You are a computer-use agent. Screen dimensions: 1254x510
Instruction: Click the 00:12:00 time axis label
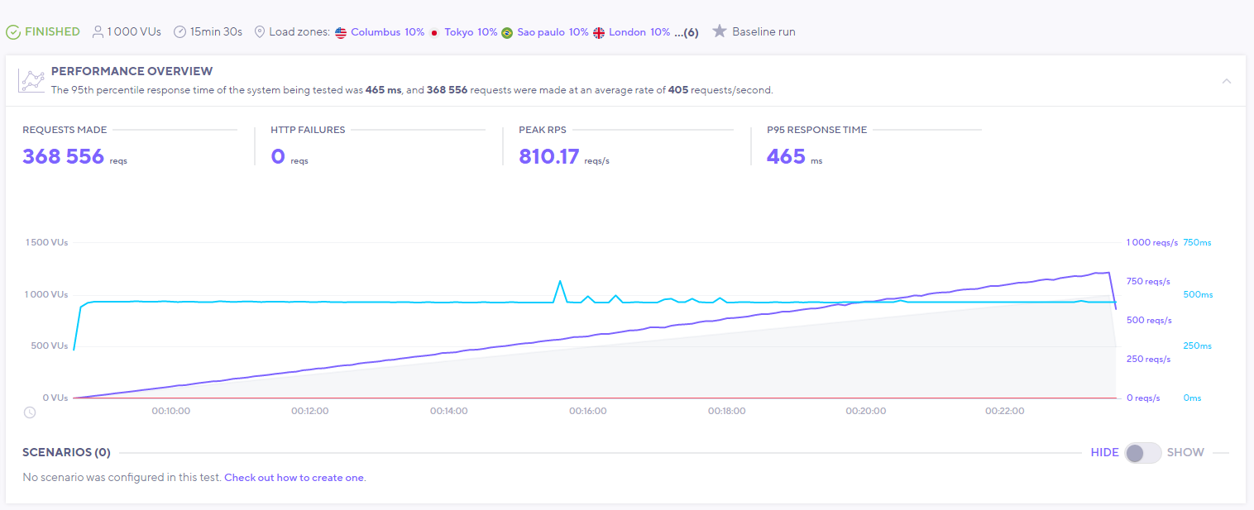pos(309,411)
